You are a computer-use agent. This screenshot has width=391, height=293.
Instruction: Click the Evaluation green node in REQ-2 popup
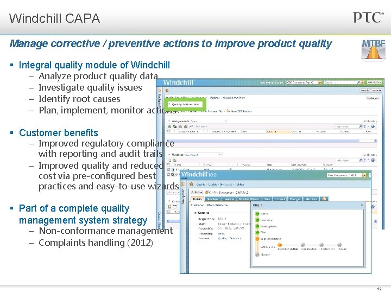pos(257,220)
